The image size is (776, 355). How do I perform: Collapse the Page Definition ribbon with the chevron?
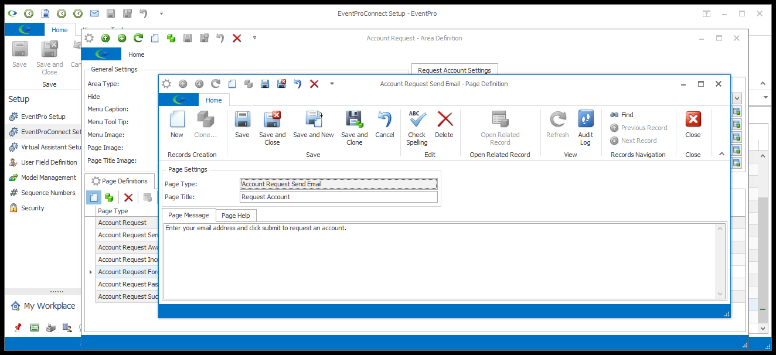[721, 153]
